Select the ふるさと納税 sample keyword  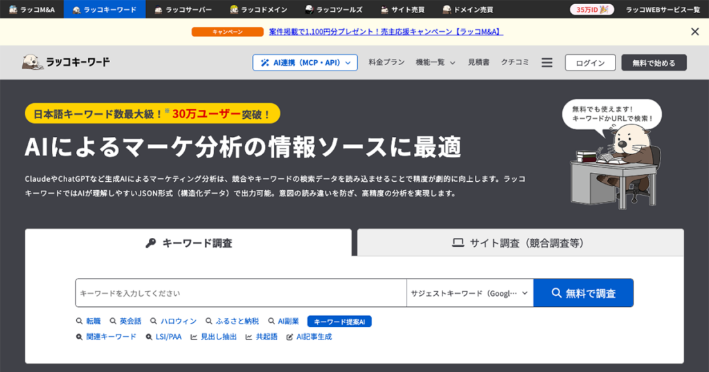pyautogui.click(x=233, y=322)
